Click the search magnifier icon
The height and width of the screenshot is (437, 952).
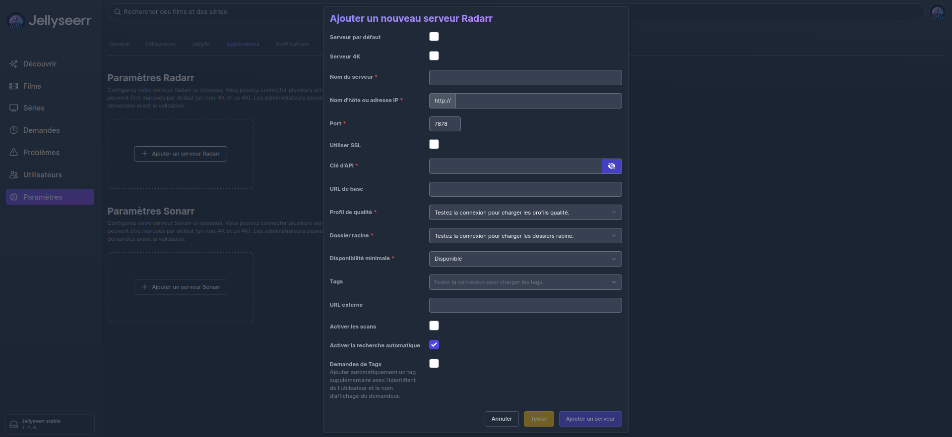pyautogui.click(x=118, y=12)
